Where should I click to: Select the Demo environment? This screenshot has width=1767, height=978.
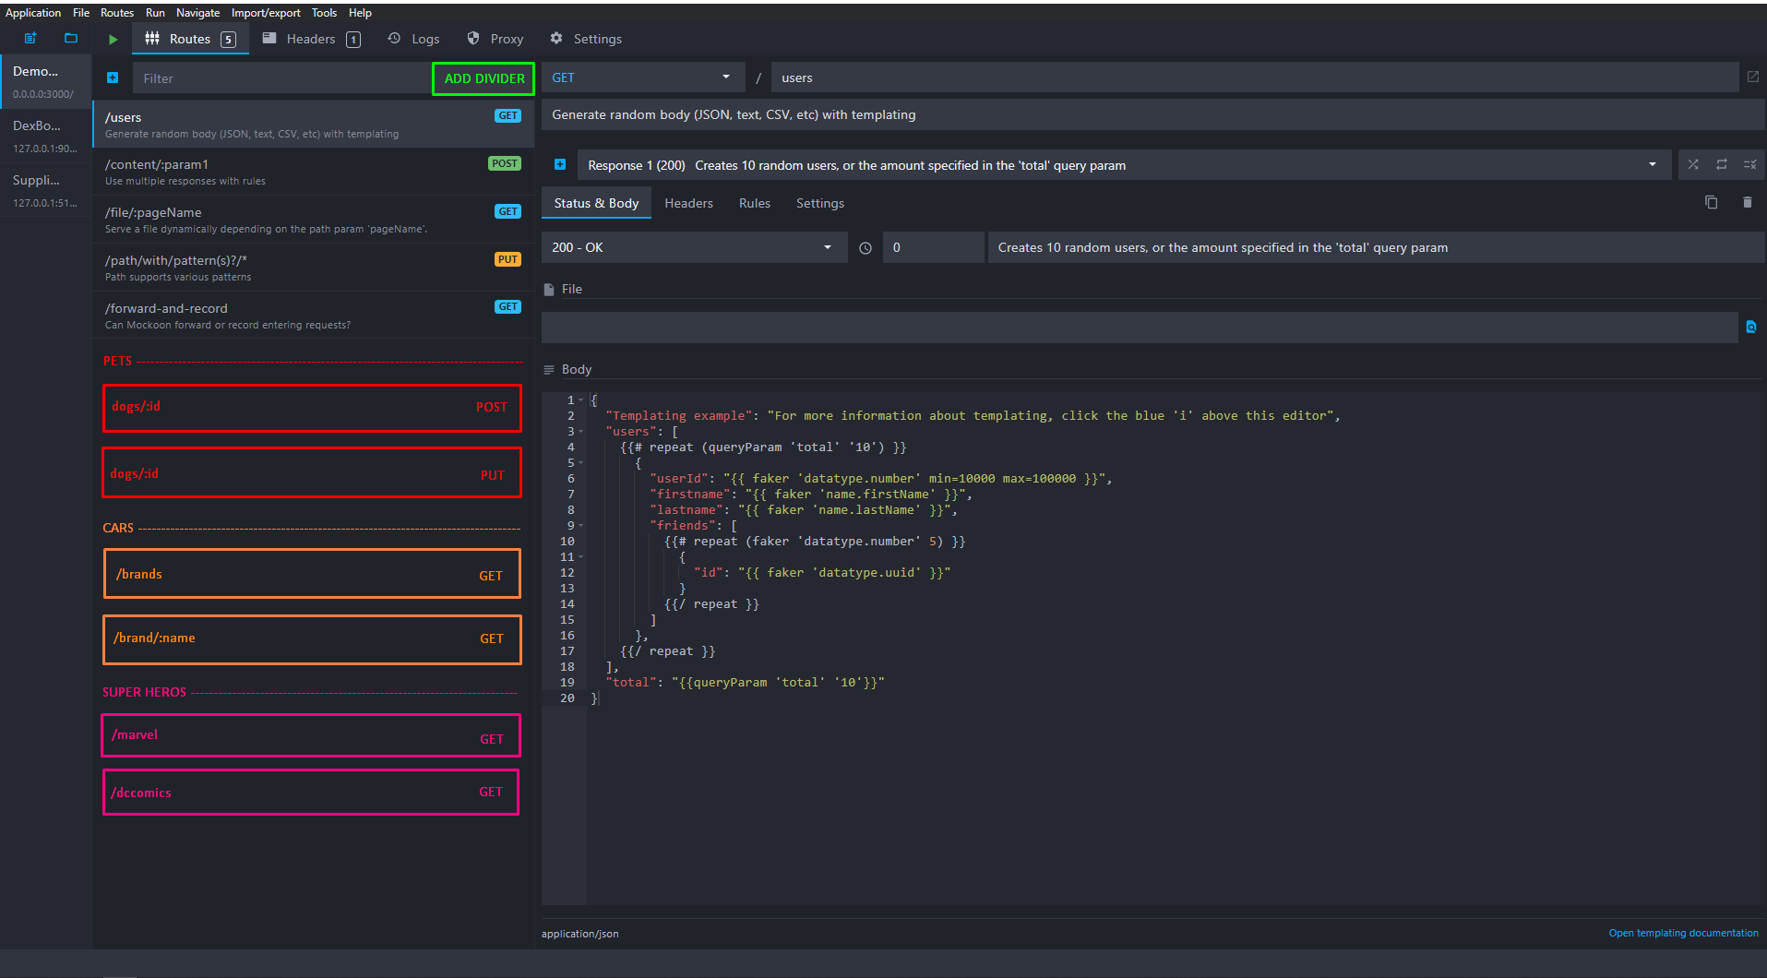pyautogui.click(x=46, y=81)
